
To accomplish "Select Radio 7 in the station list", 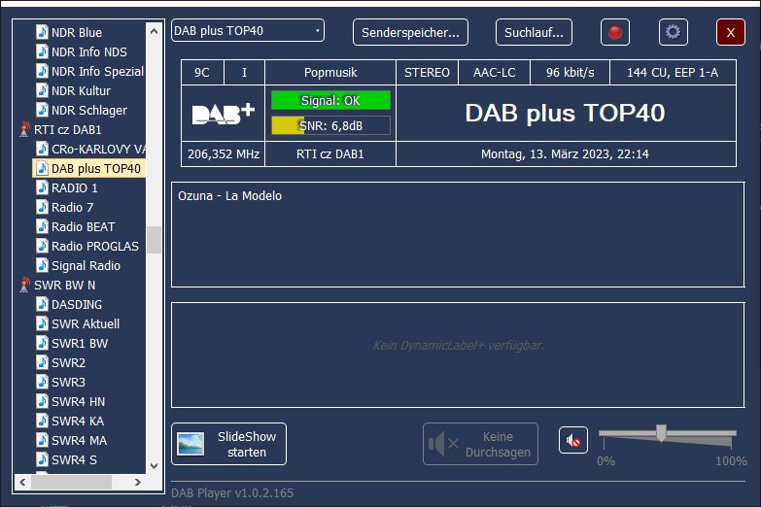I will point(73,208).
